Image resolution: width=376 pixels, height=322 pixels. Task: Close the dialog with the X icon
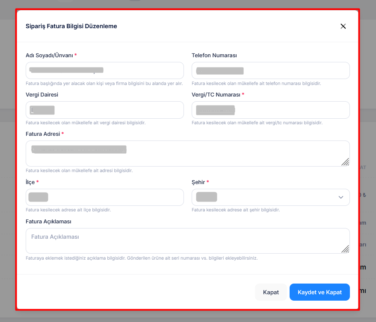[x=343, y=26]
